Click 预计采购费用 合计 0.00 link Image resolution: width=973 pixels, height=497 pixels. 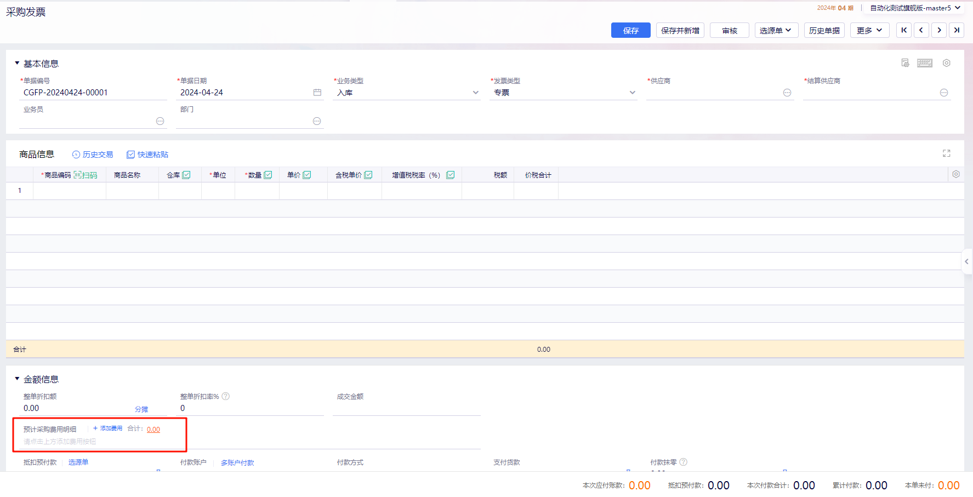153,429
